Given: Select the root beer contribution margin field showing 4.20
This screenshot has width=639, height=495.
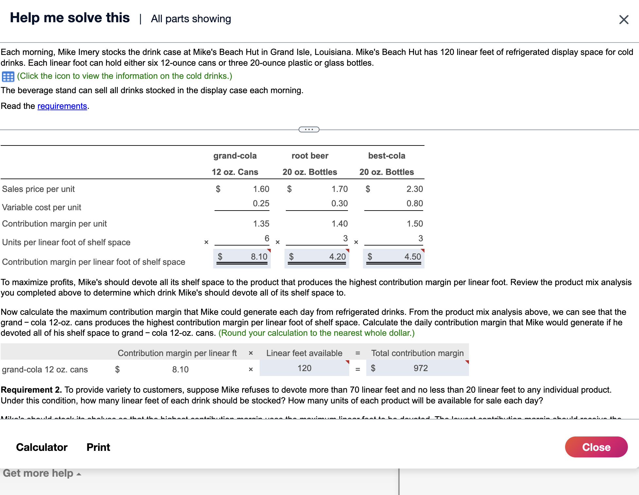Looking at the screenshot, I should pyautogui.click(x=317, y=258).
